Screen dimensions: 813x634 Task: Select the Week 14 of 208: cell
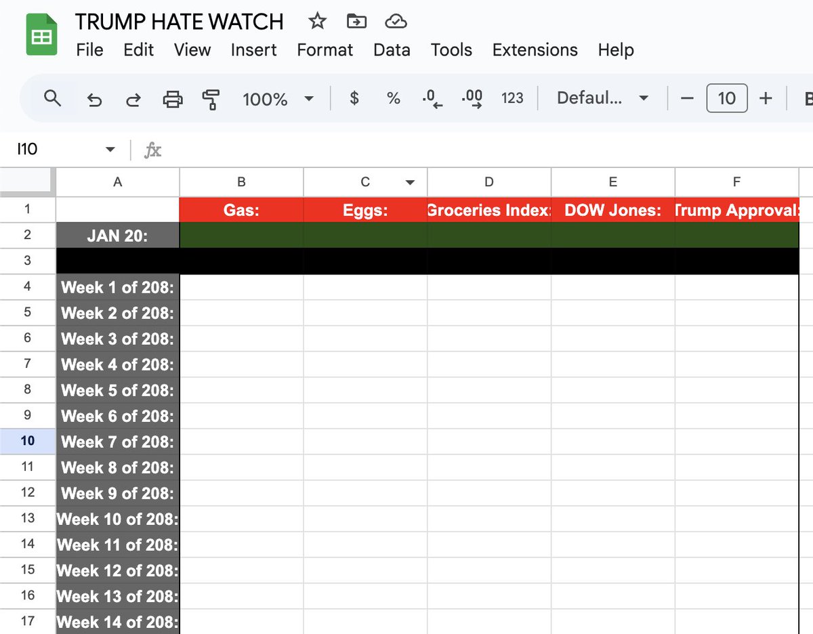[x=118, y=622]
